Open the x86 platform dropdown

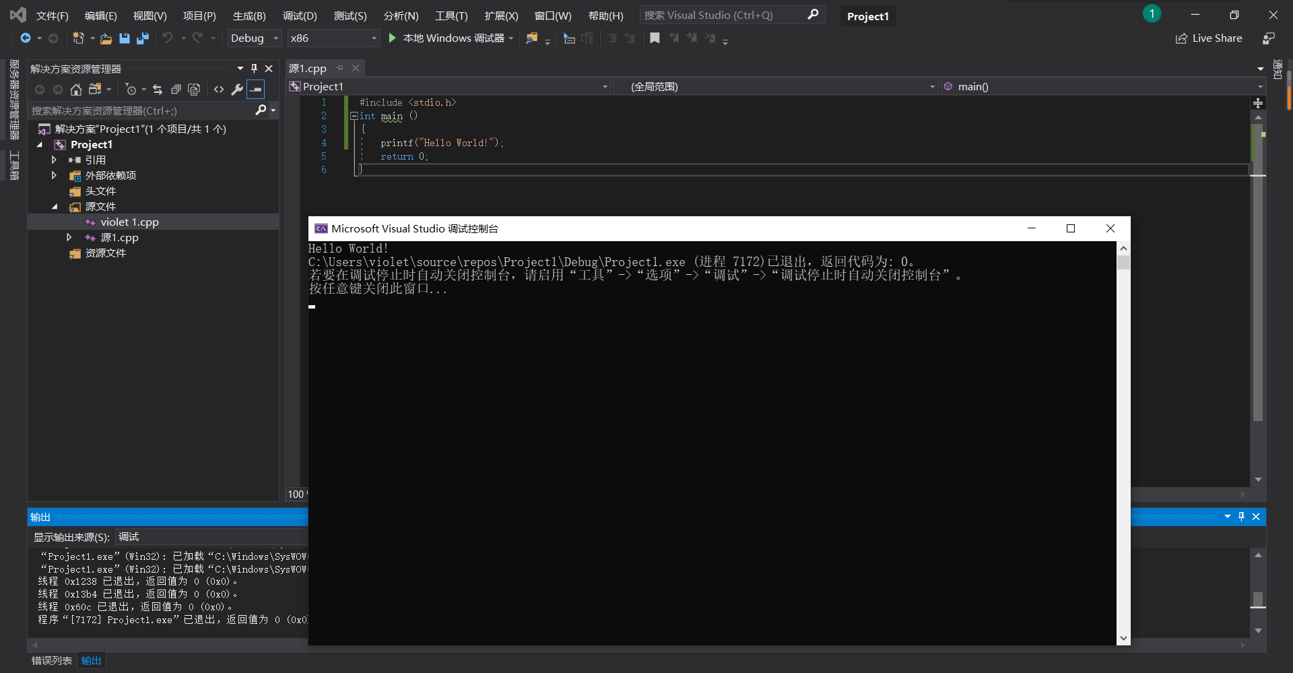click(x=333, y=38)
